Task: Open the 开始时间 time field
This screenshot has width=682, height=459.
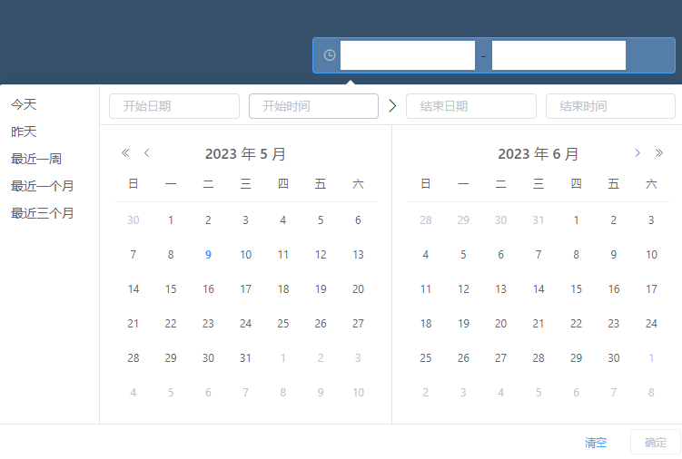Action: pos(313,106)
